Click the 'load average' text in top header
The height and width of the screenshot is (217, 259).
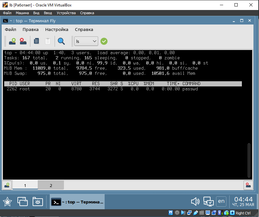[114, 53]
